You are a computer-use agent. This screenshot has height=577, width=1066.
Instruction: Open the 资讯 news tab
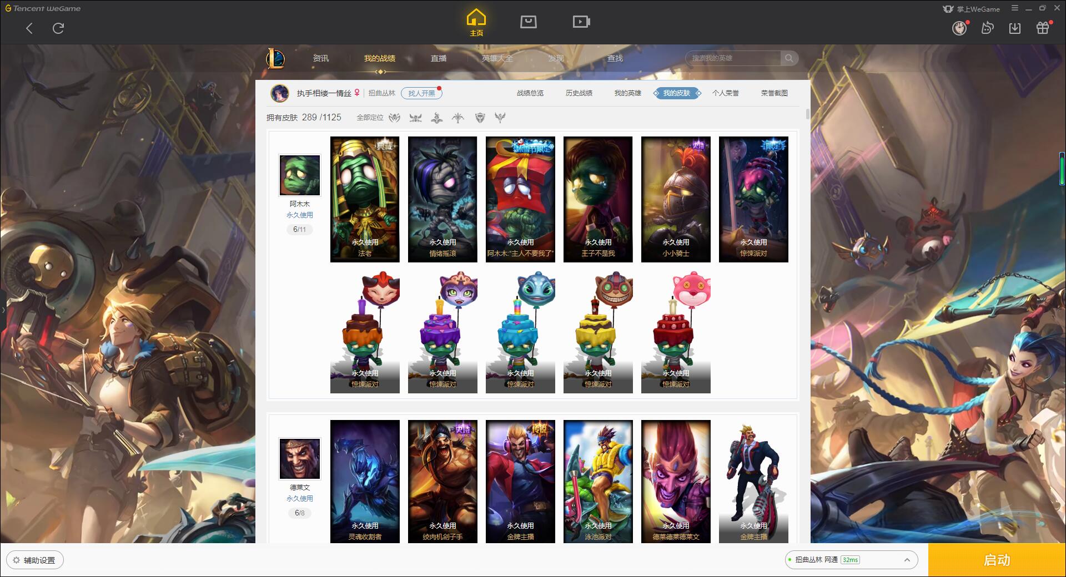(321, 58)
